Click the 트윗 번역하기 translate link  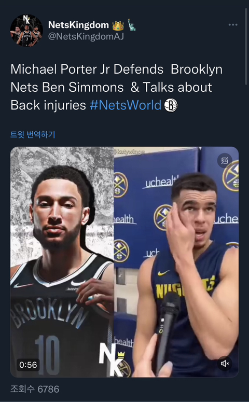click(33, 134)
